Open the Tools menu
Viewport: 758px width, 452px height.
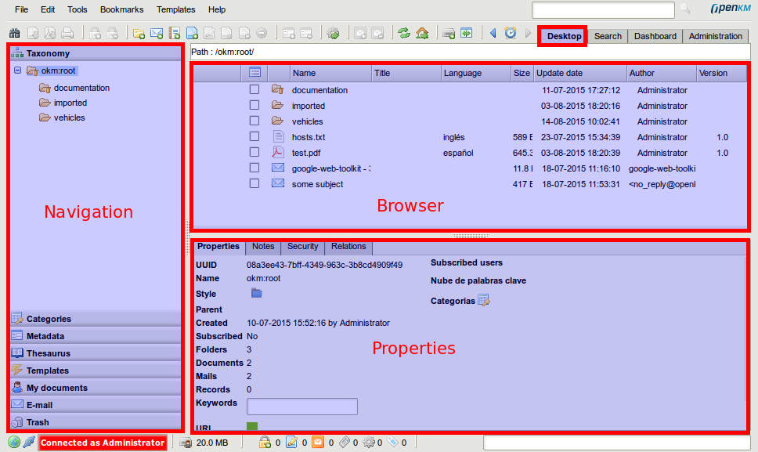pos(78,9)
